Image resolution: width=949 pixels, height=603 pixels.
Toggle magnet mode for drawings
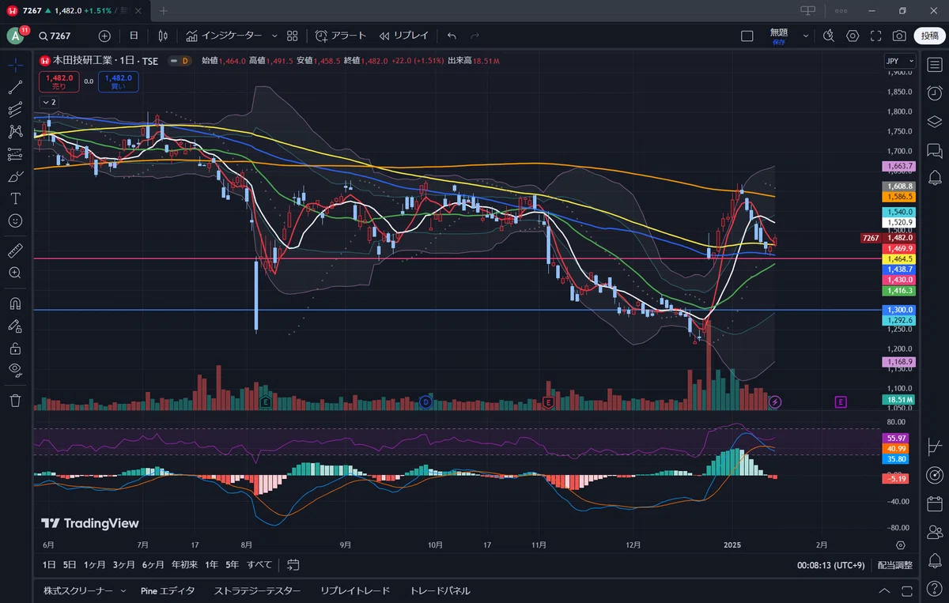pyautogui.click(x=15, y=303)
